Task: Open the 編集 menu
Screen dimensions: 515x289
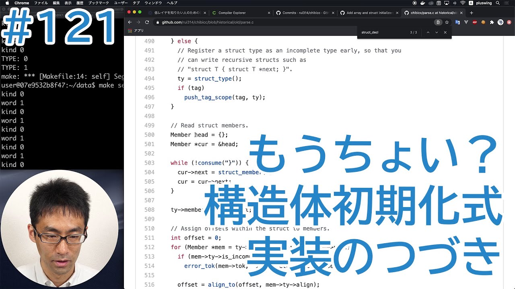Action: (x=56, y=3)
